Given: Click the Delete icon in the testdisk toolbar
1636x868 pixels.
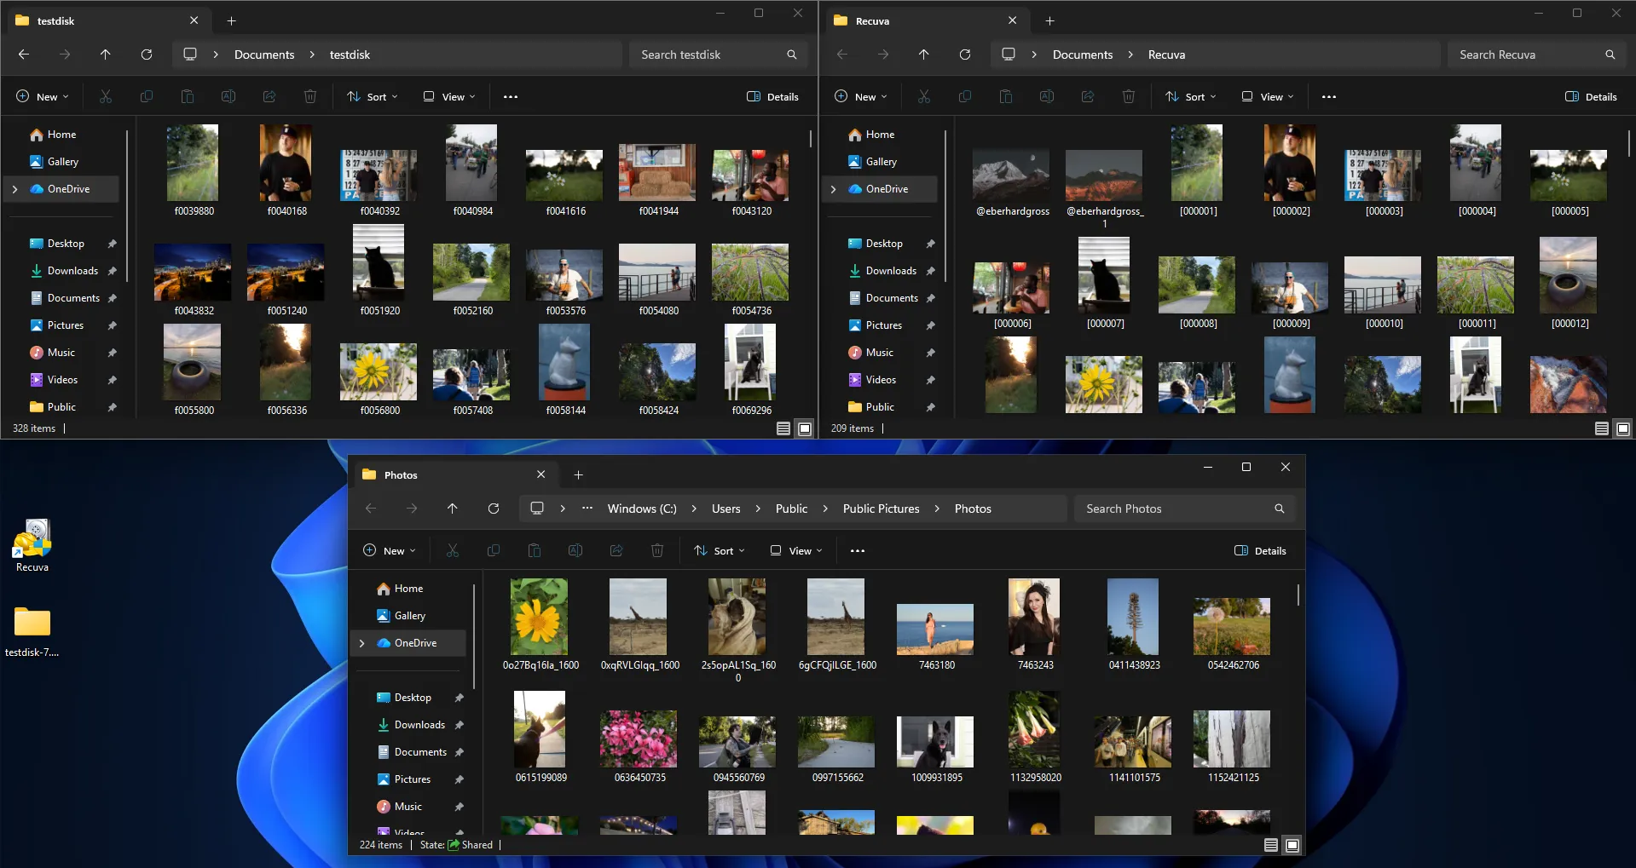Looking at the screenshot, I should pyautogui.click(x=310, y=96).
